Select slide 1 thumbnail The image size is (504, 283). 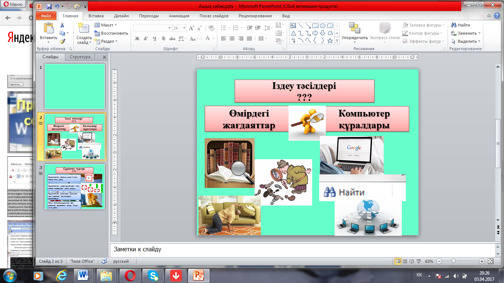[75, 86]
